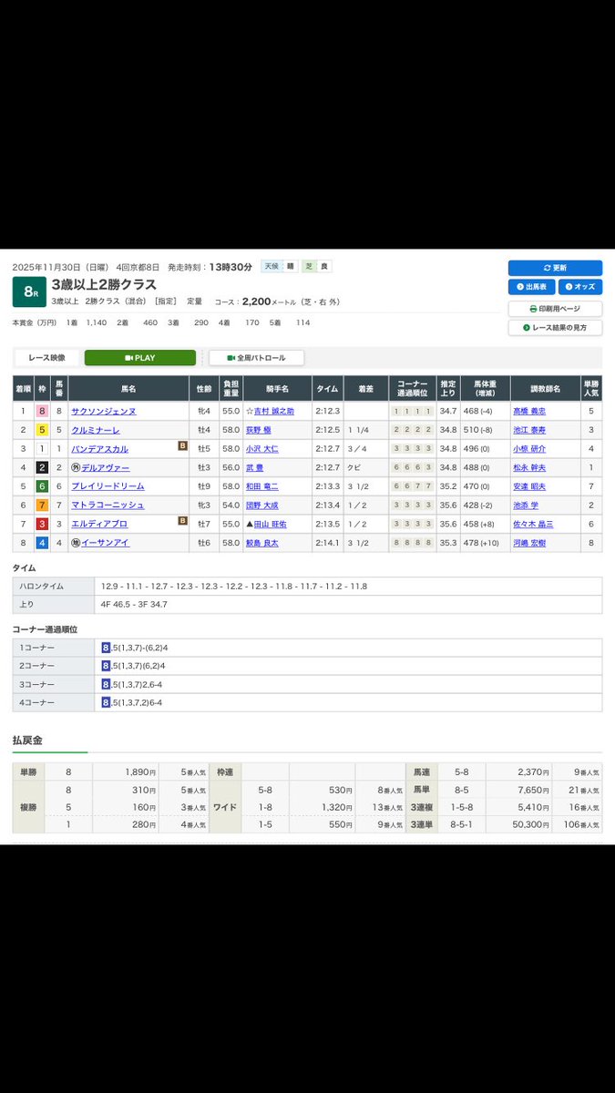The image size is (615, 1093).
Task: Open horse イーサンアイ's page
Action: point(106,543)
